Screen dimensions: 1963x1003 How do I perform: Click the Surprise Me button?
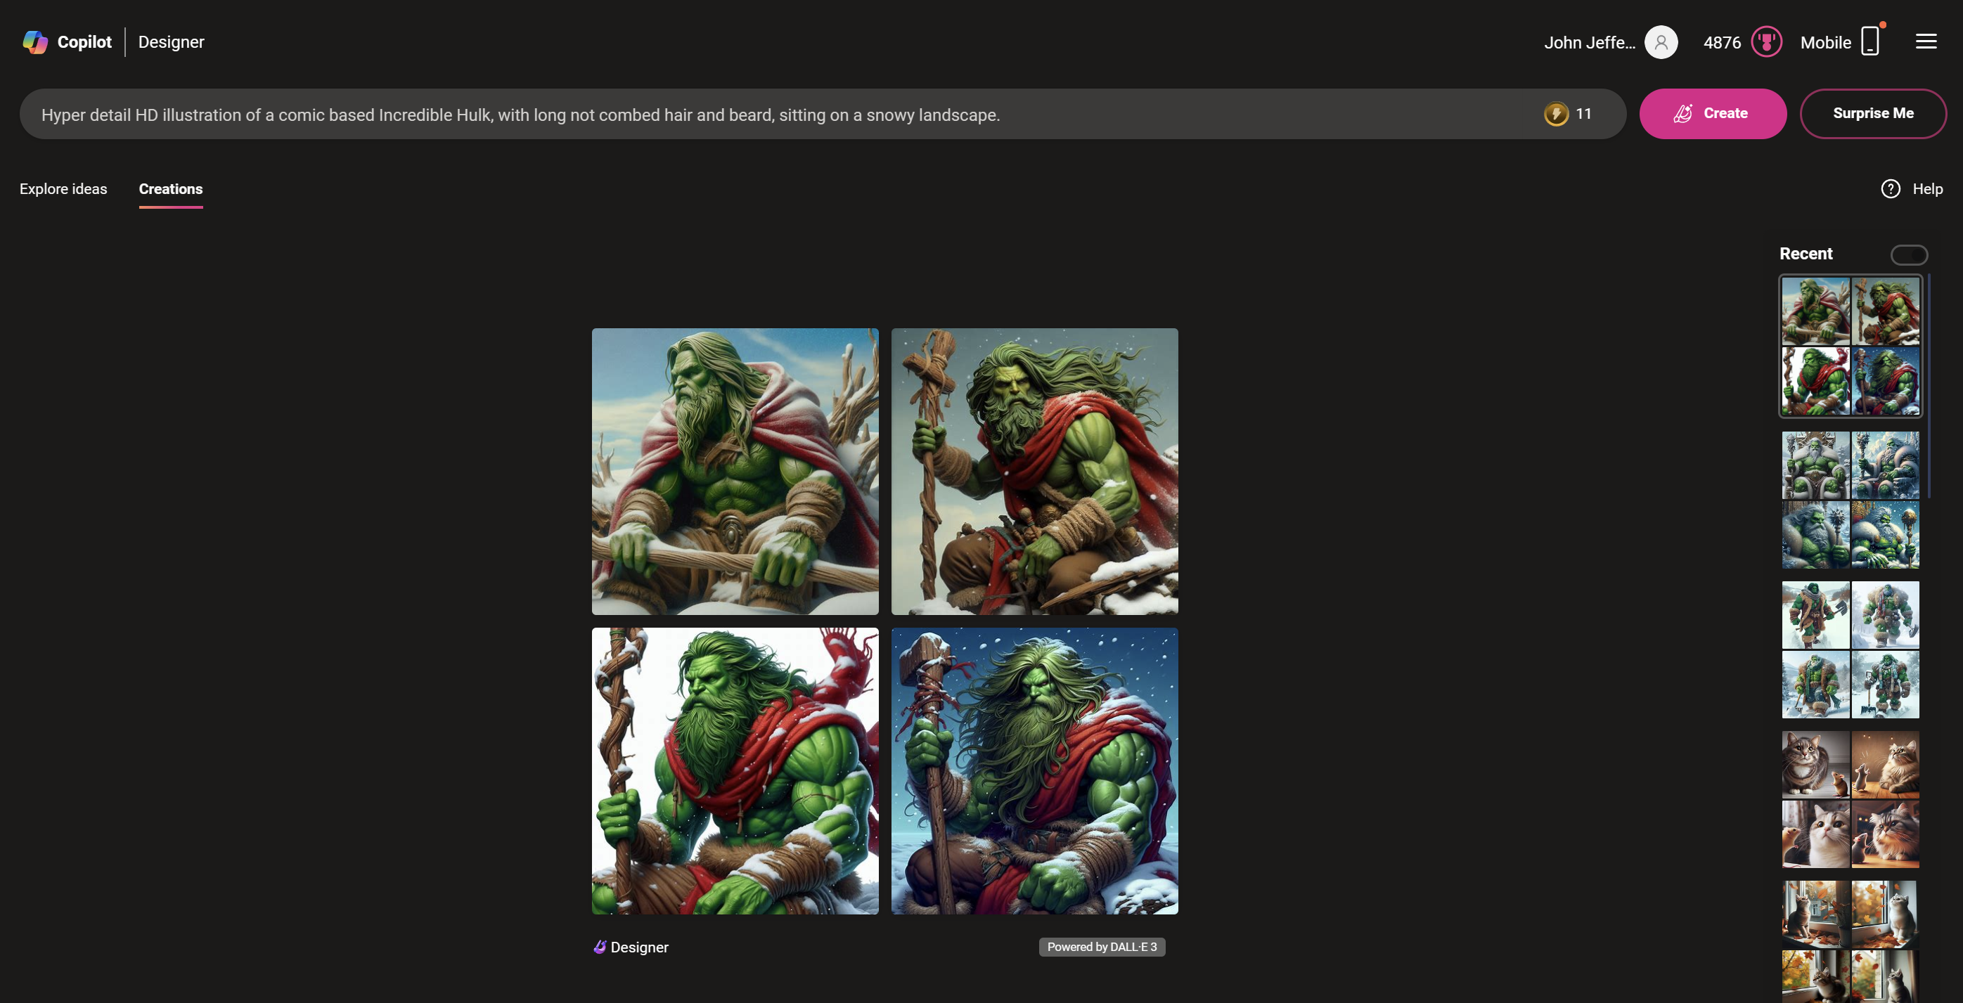point(1872,113)
